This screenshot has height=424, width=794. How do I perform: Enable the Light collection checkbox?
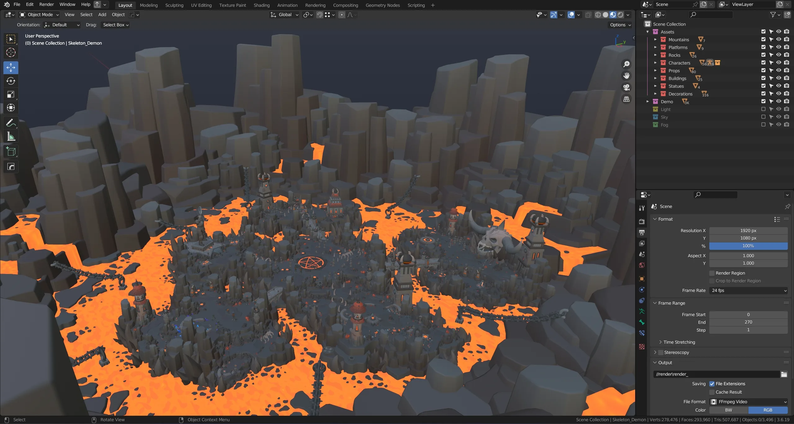763,109
